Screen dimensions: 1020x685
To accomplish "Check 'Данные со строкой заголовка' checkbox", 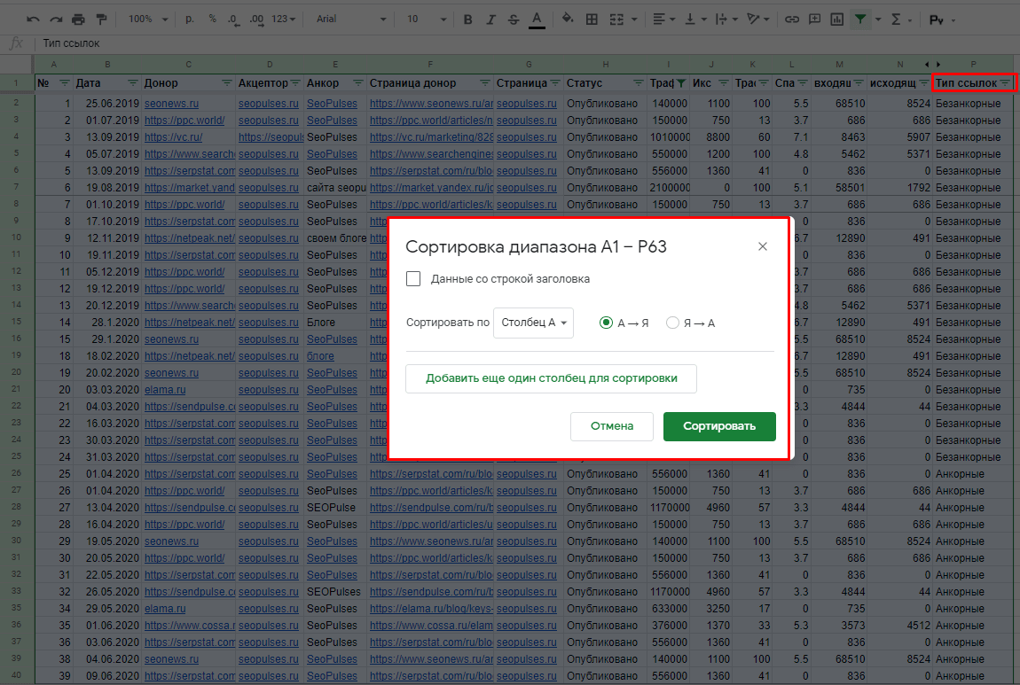I will pos(413,279).
